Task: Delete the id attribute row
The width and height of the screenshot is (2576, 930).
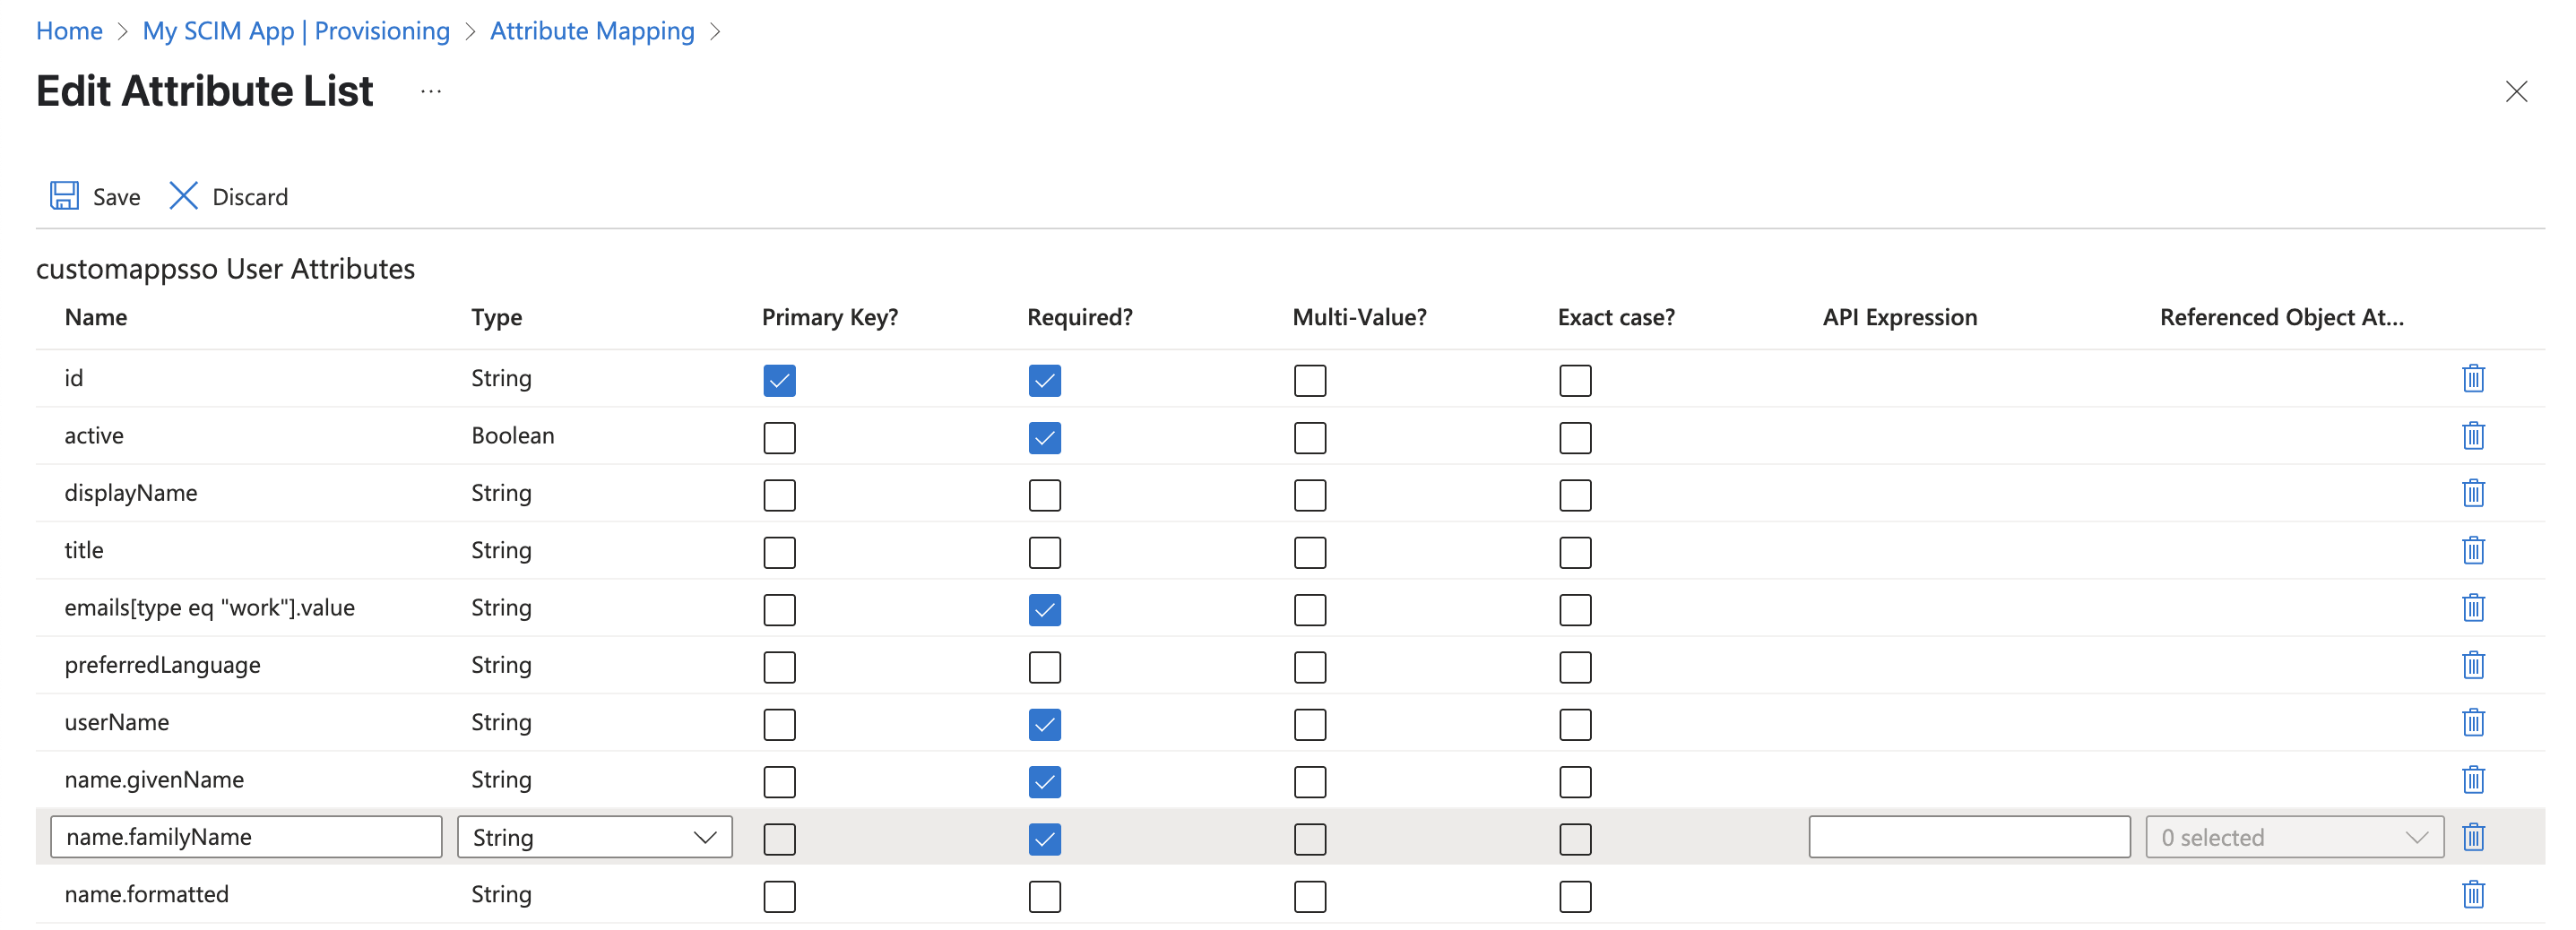Action: point(2472,379)
